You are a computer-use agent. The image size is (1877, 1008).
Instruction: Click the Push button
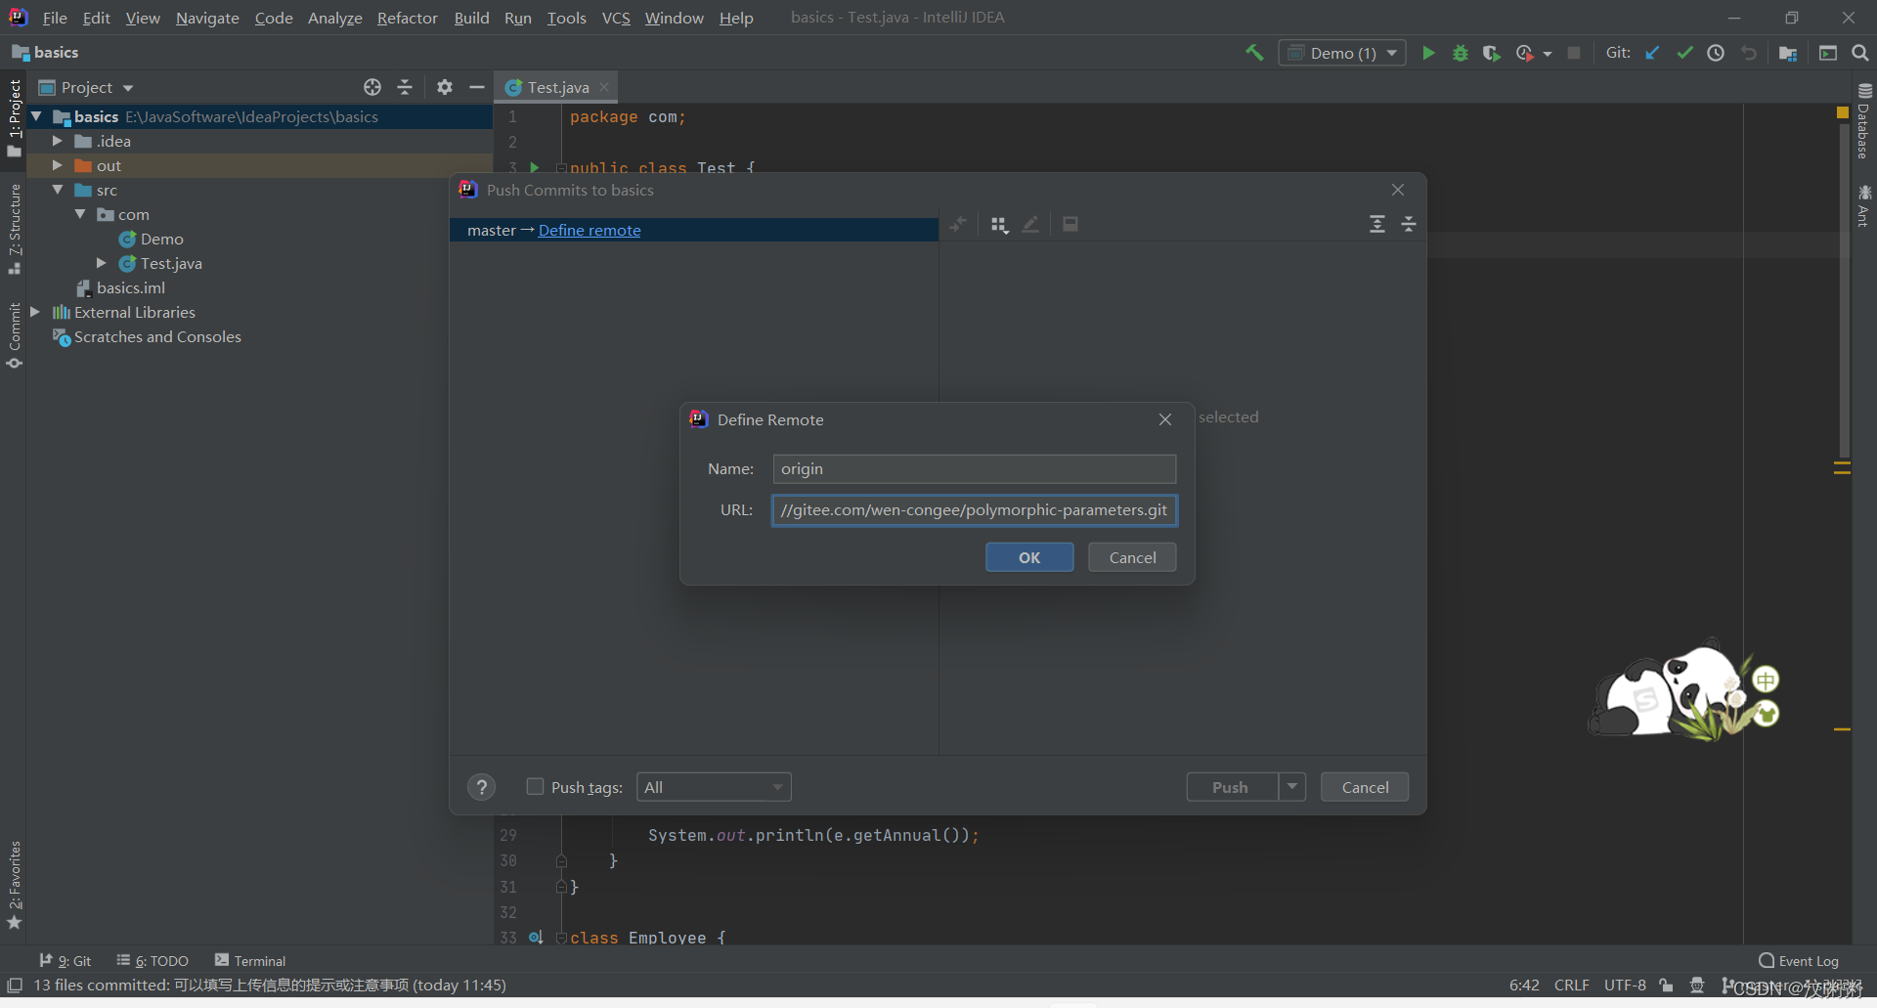[1231, 787]
